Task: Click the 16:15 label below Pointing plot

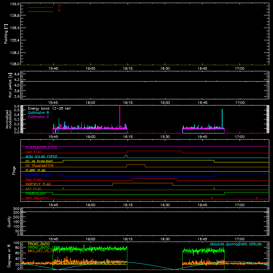Action: [x=128, y=69]
